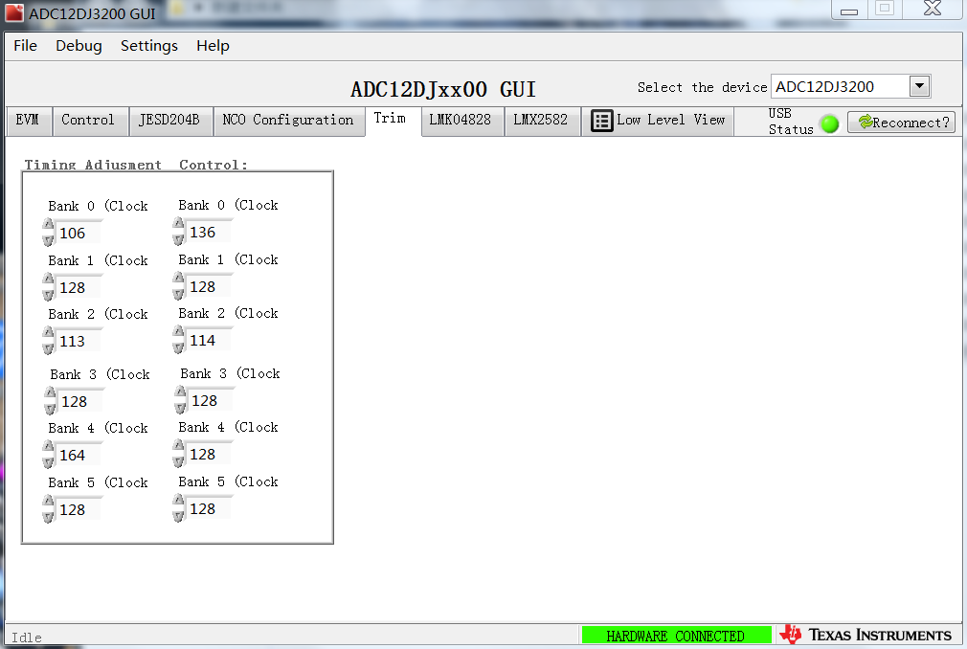967x649 pixels.
Task: Close the ADC12DJ3200 GUI window
Action: [x=933, y=10]
